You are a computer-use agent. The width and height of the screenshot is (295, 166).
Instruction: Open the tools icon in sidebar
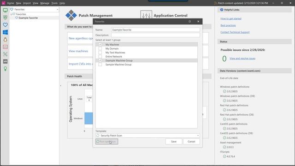tap(5, 54)
